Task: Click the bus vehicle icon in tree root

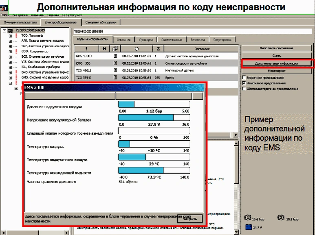Action: (x=10, y=30)
